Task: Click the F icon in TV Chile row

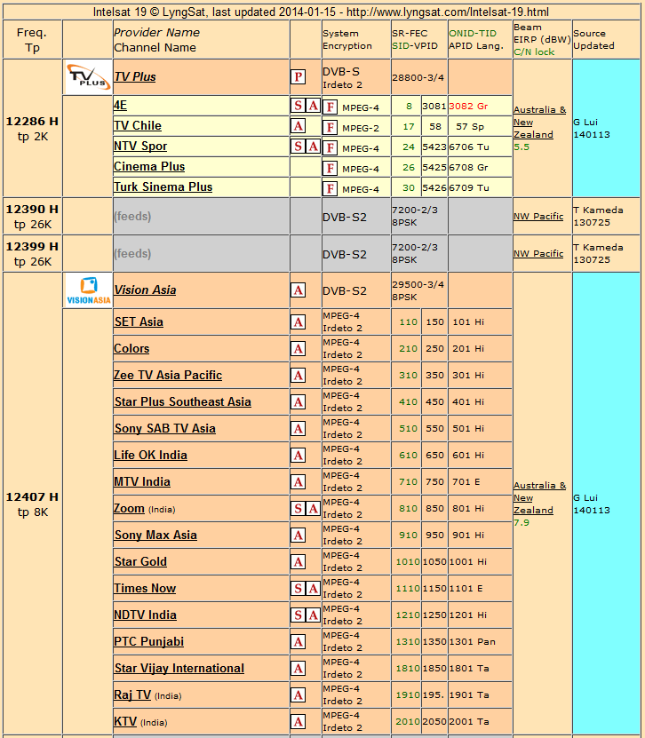Action: point(330,128)
